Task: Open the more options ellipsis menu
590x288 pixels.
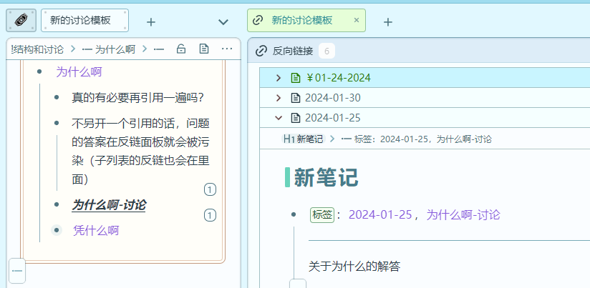Action: 227,49
